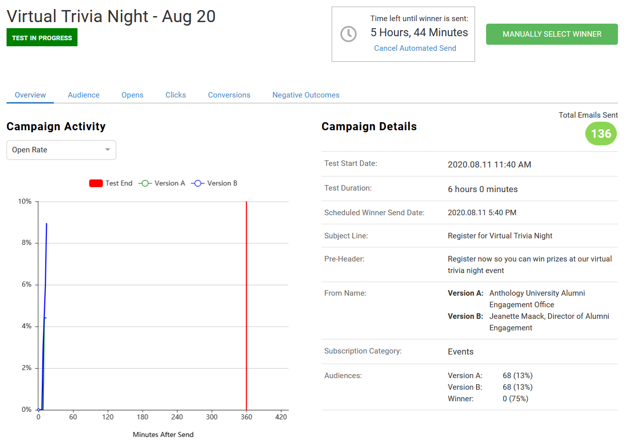
Task: Select the Clicks tab
Action: pyautogui.click(x=176, y=95)
